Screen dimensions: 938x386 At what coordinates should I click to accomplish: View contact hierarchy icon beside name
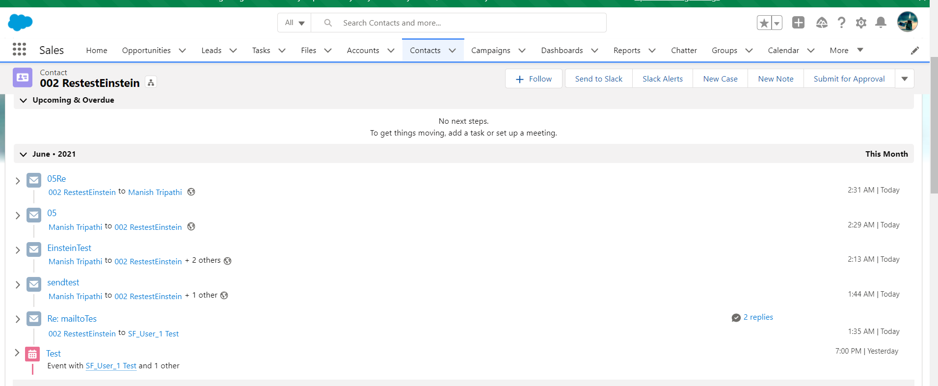pos(151,83)
